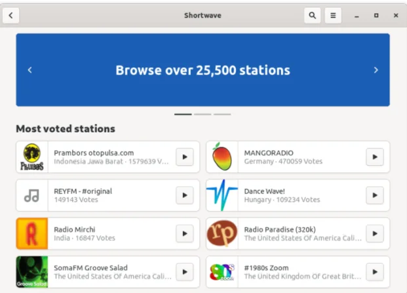Play Radio Mirchi station

184,233
